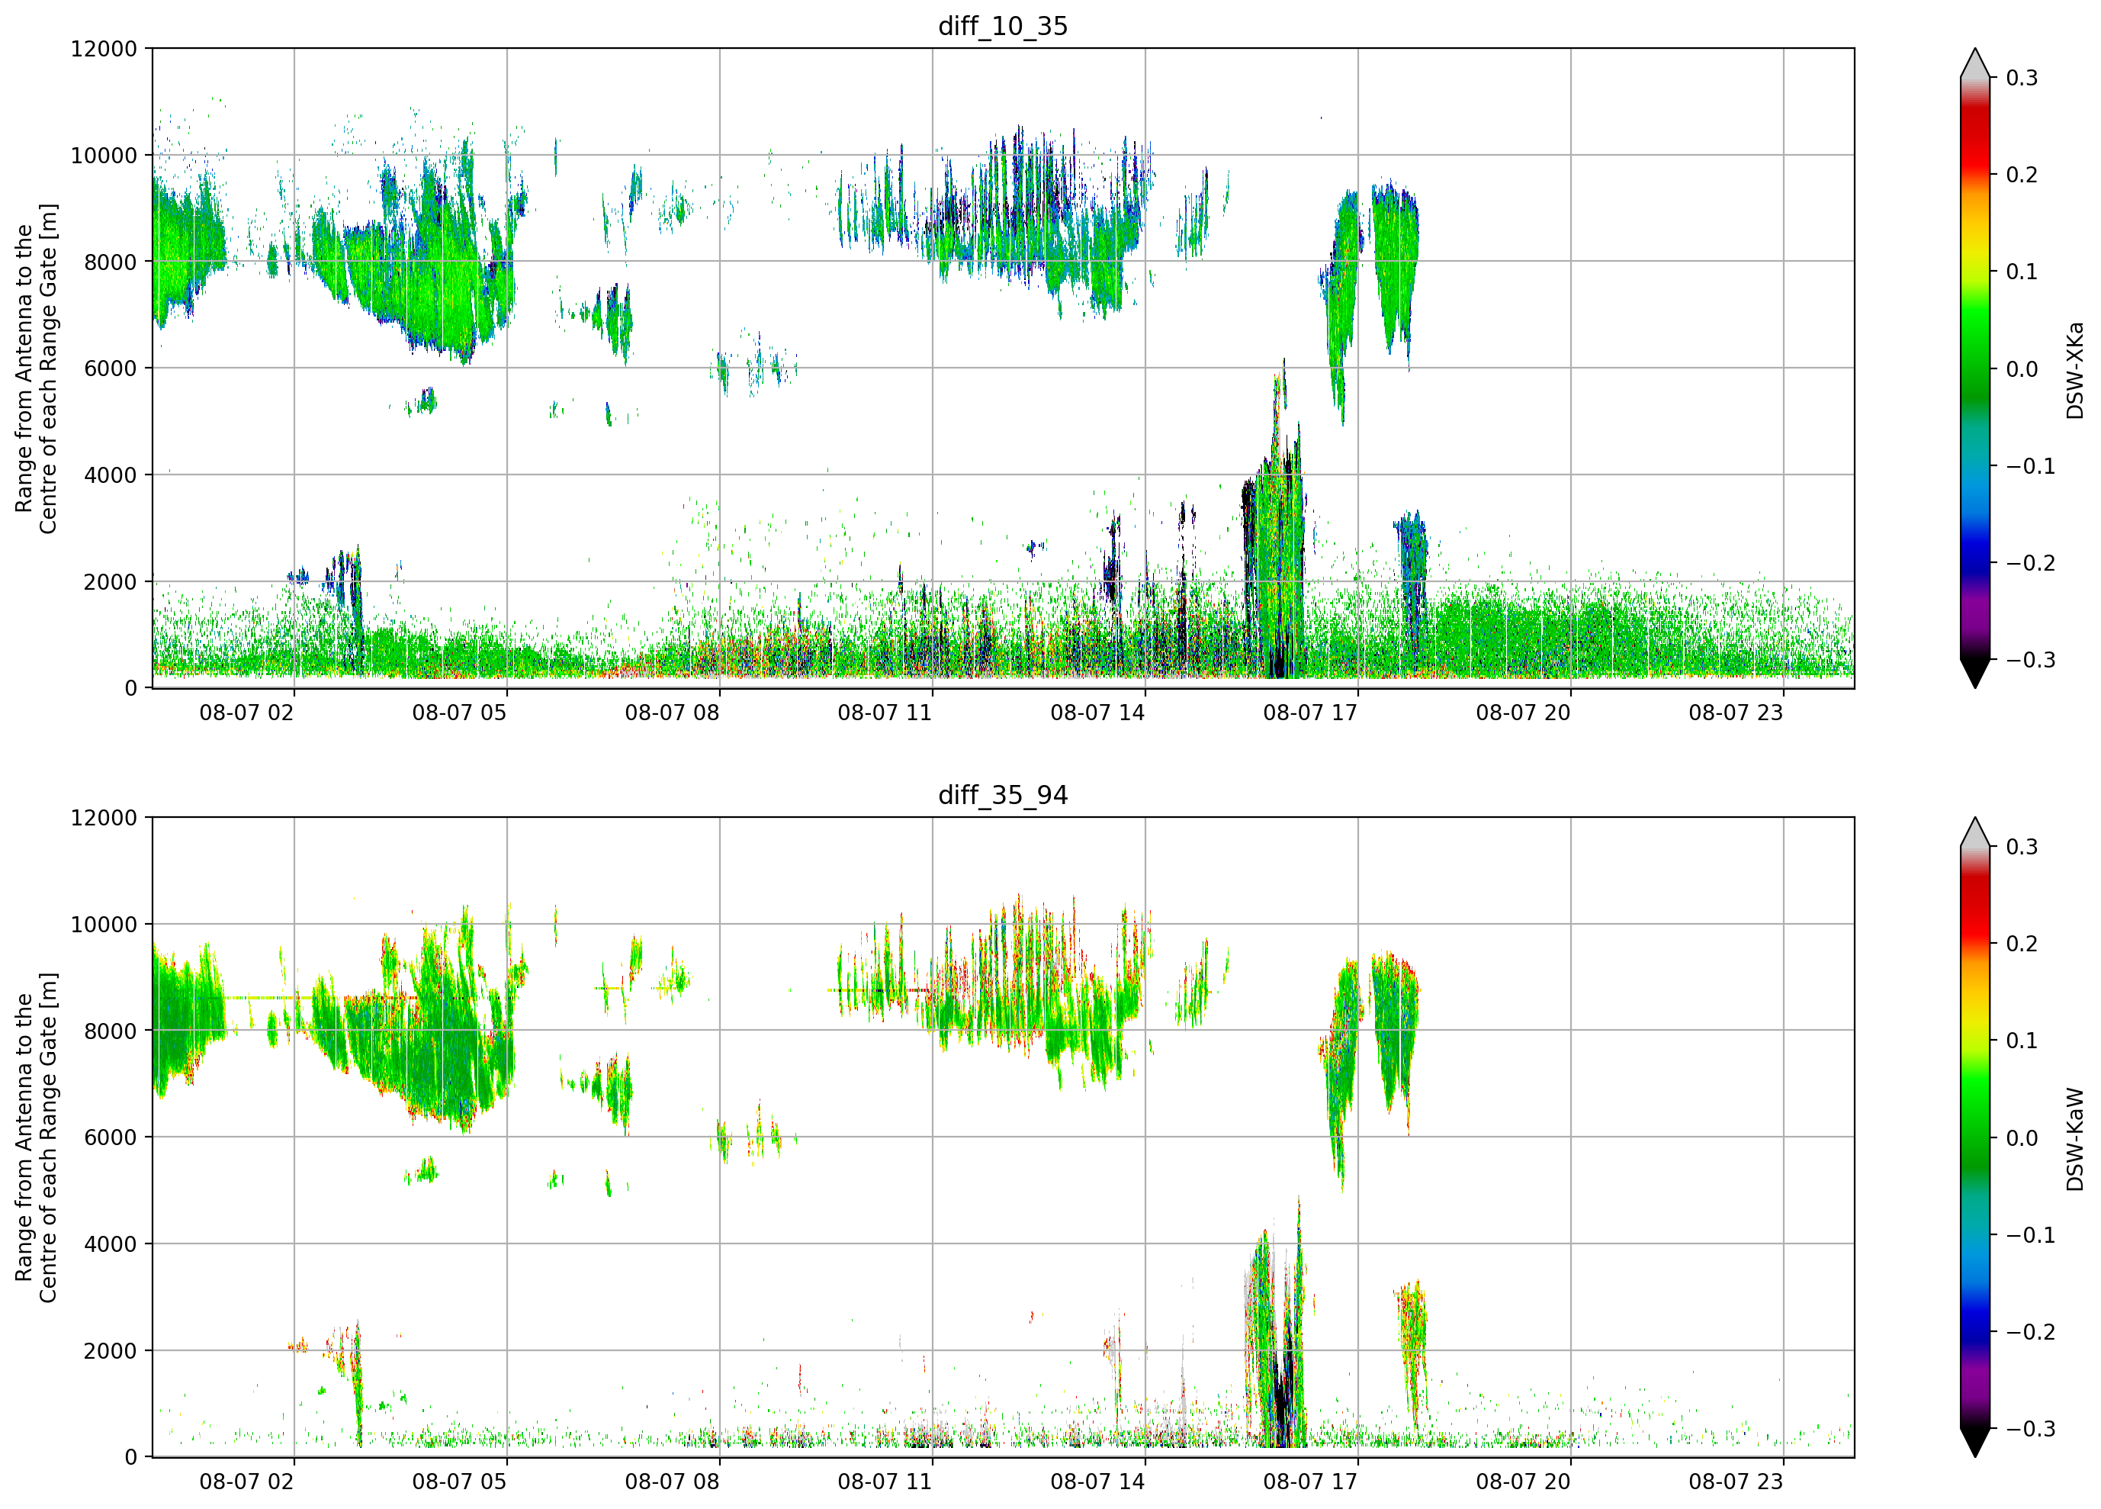Click '08-07 20' under diff_10_35 plot

1523,713
